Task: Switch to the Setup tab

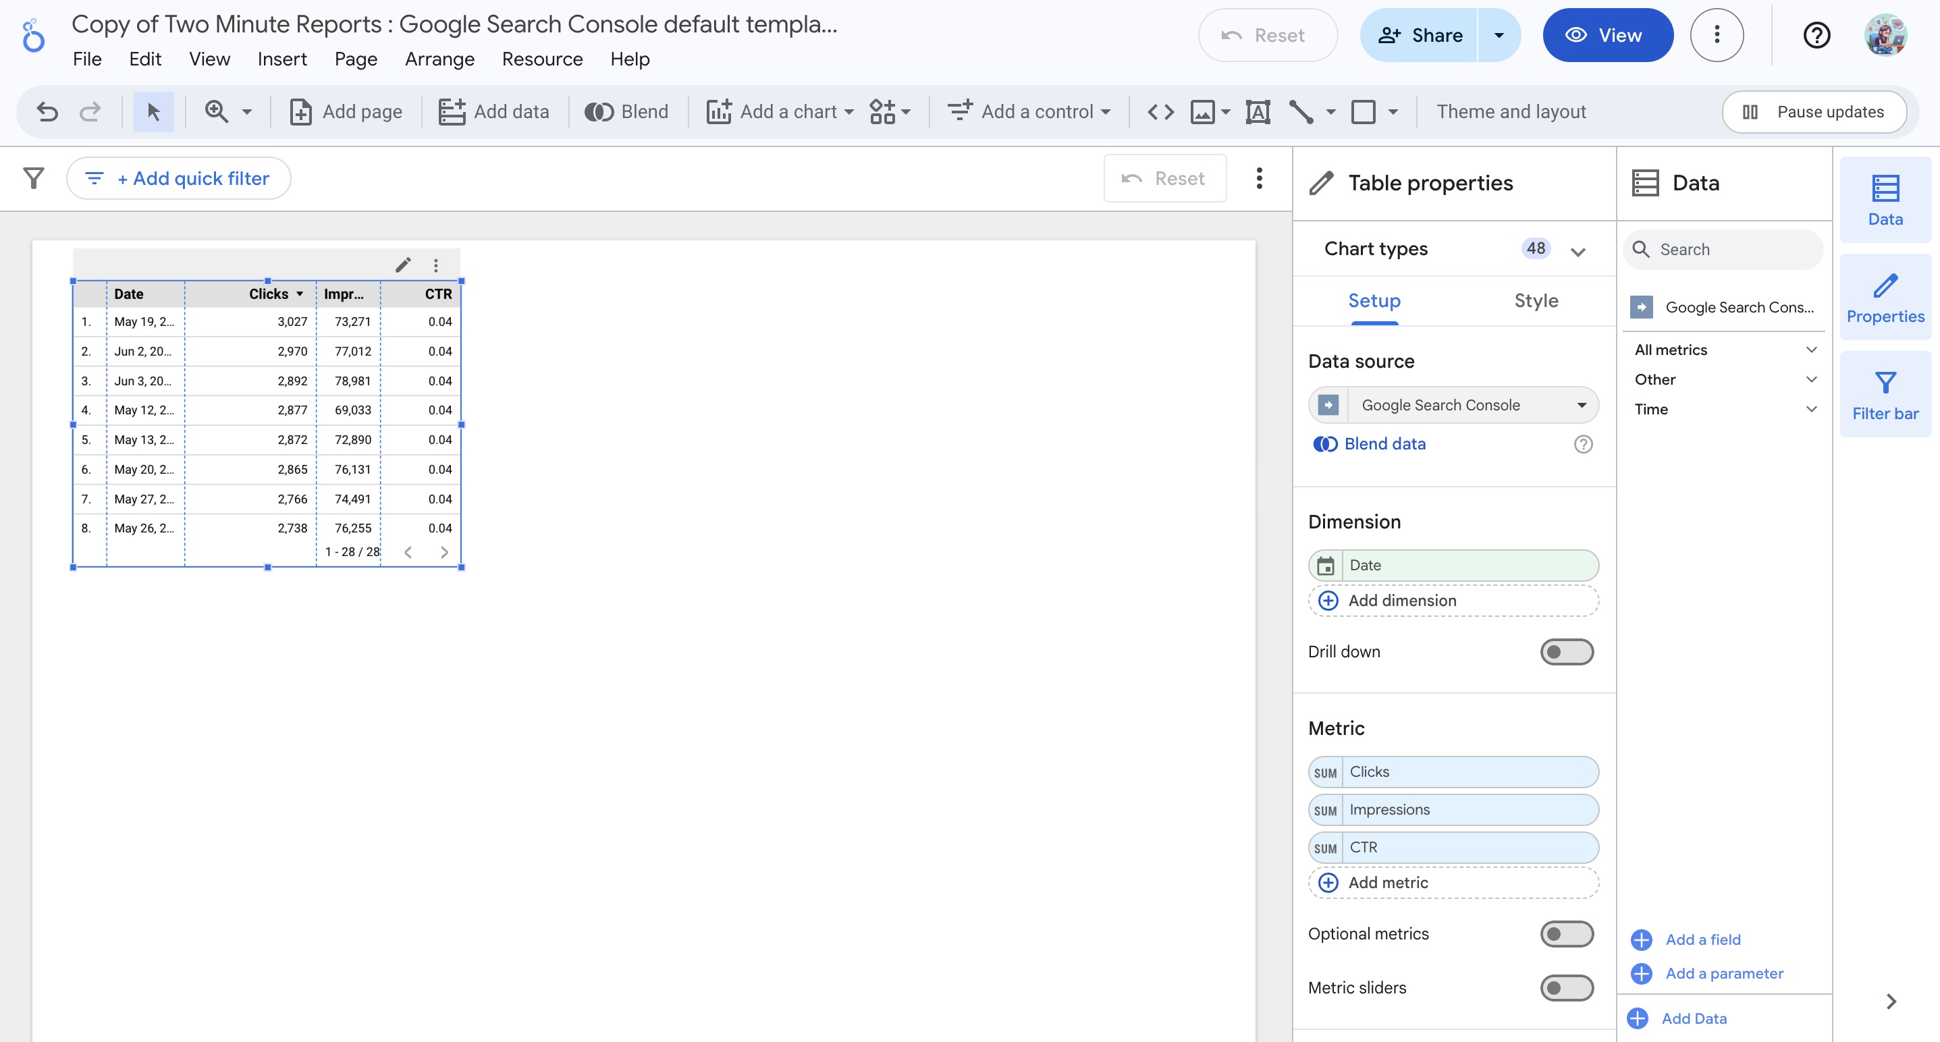Action: 1374,301
